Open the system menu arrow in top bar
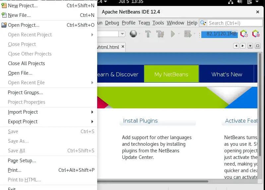Image resolution: width=265 pixels, height=190 pixels. [x=257, y=2]
